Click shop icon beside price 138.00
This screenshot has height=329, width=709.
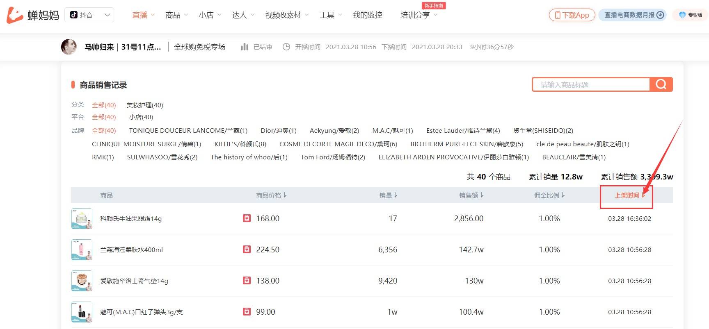(x=247, y=281)
